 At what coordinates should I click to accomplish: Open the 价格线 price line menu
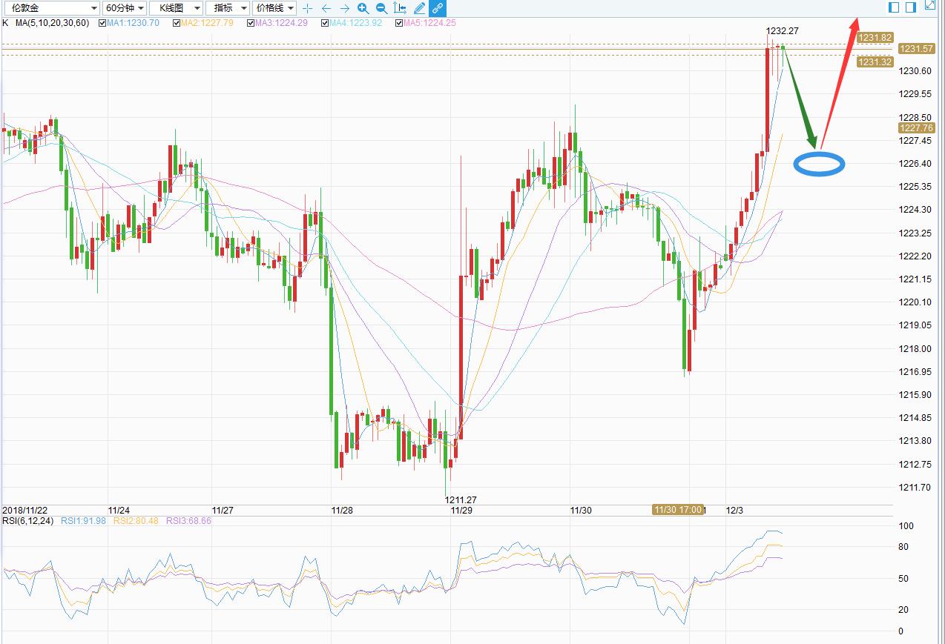click(274, 8)
